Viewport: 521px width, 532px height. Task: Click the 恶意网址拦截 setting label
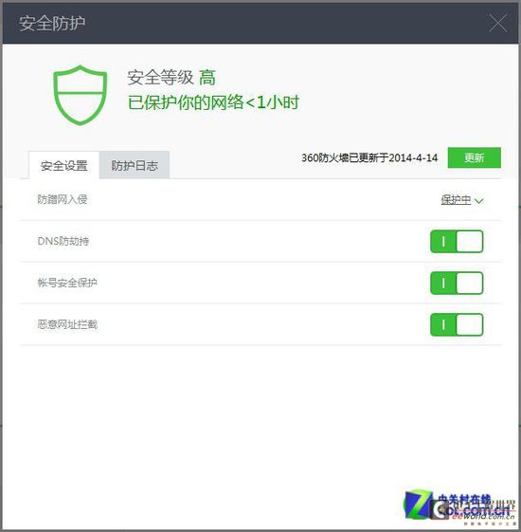coord(67,324)
